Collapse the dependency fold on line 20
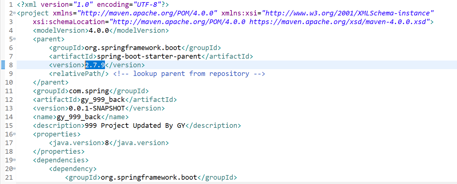The image size is (457, 184). [x=14, y=169]
